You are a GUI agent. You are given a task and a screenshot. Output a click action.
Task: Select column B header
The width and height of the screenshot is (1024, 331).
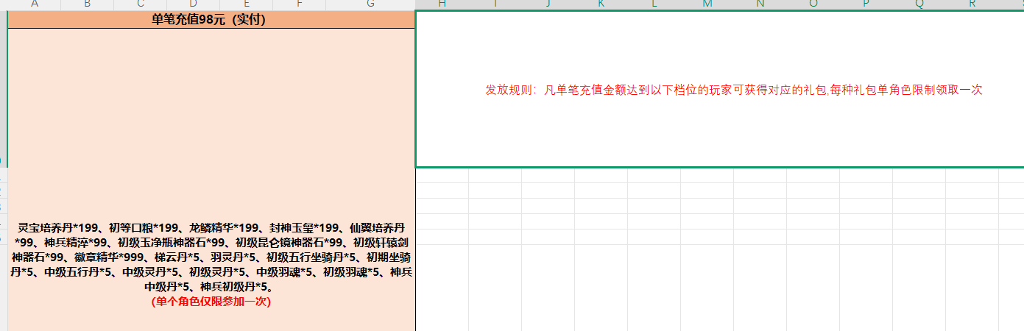pyautogui.click(x=88, y=4)
